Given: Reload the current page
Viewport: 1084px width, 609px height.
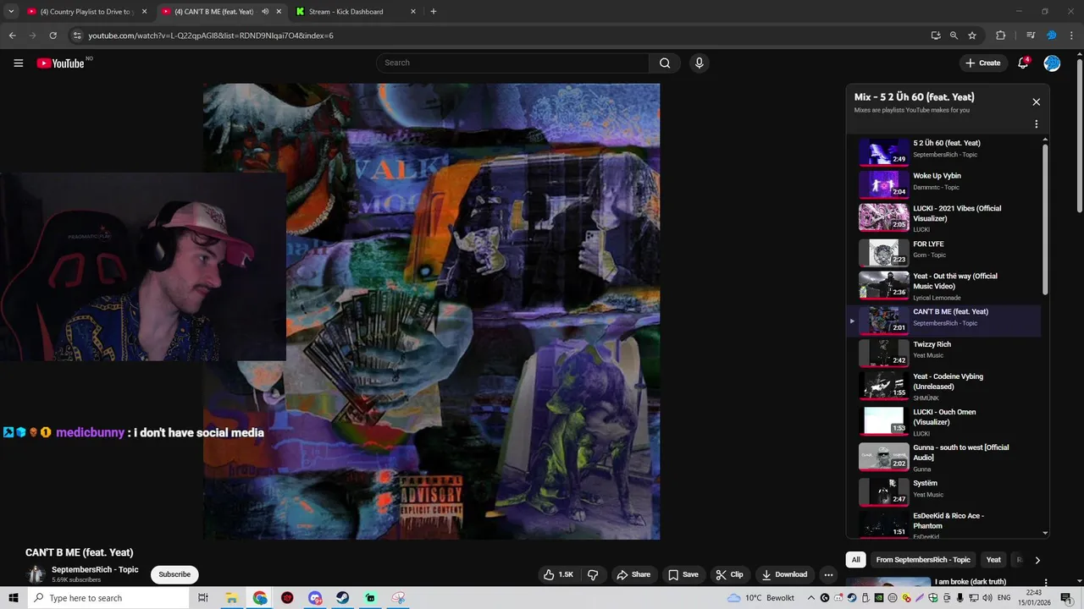Looking at the screenshot, I should click(53, 36).
